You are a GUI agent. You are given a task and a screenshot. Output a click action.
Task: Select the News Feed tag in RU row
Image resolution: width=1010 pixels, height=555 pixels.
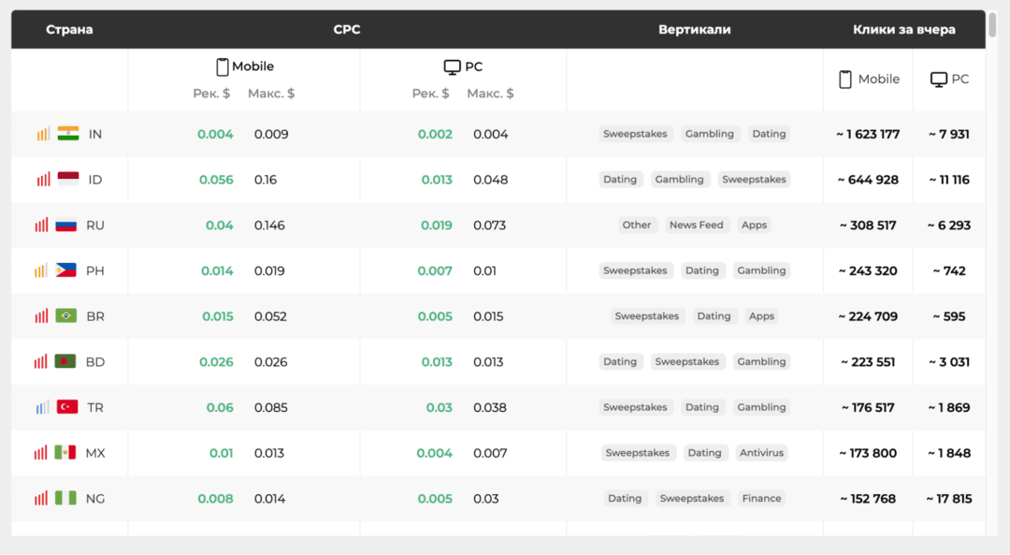(x=696, y=225)
